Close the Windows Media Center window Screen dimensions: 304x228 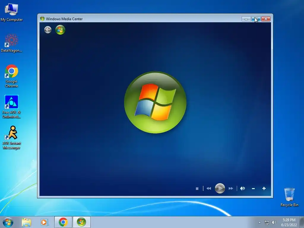pos(266,19)
